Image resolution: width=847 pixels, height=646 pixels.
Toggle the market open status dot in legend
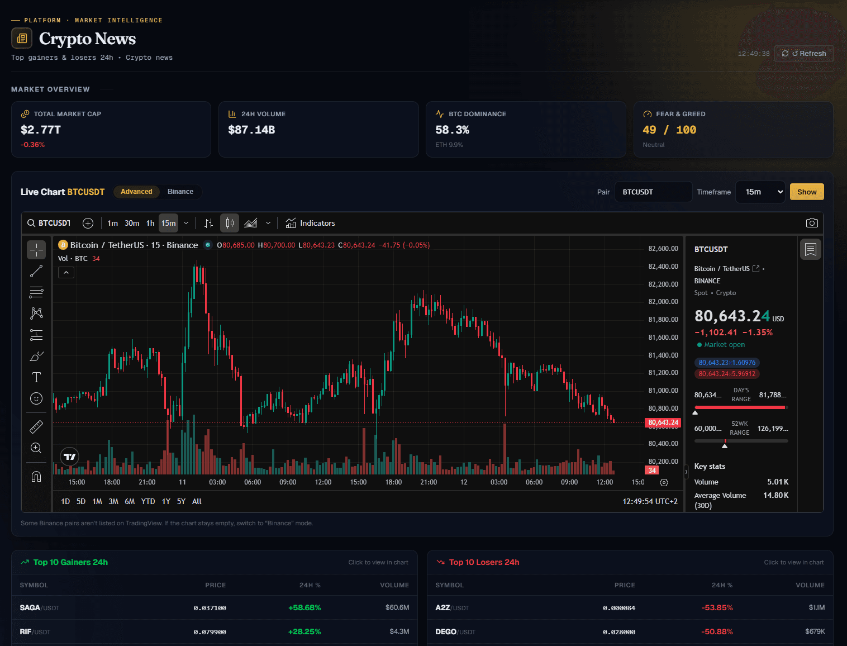coord(208,245)
